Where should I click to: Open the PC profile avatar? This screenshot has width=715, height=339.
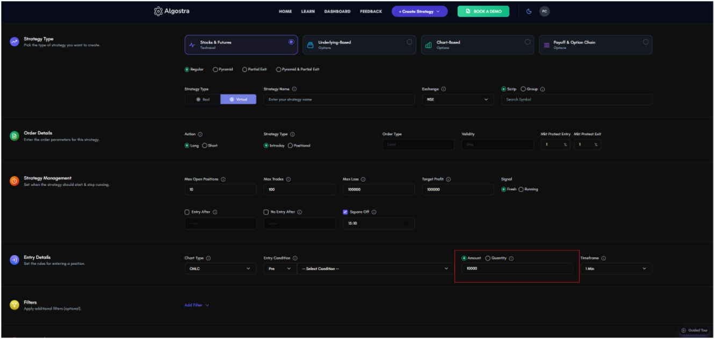(545, 11)
